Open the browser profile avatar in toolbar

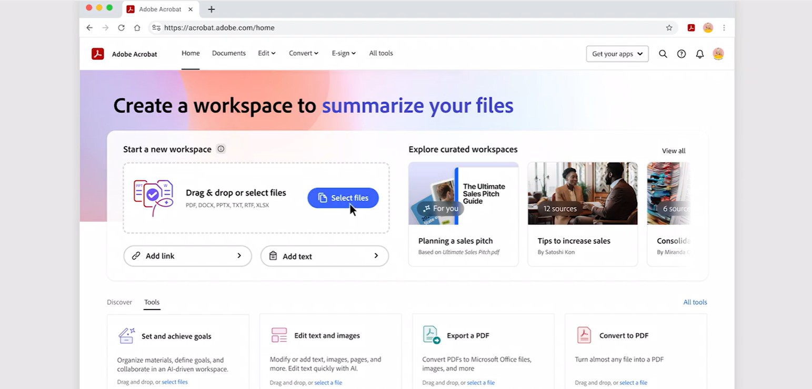click(708, 28)
